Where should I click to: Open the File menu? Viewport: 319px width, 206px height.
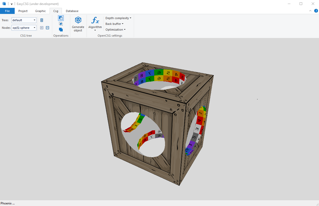click(x=7, y=11)
